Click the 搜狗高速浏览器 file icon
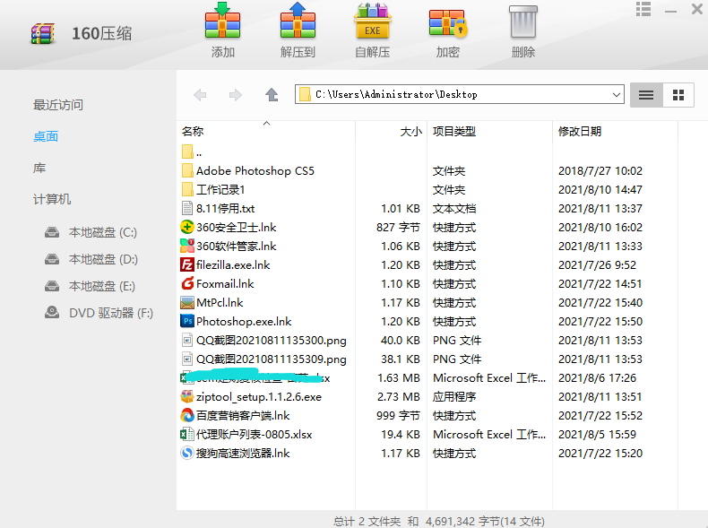Screen dimensions: 708x528 click(x=187, y=453)
